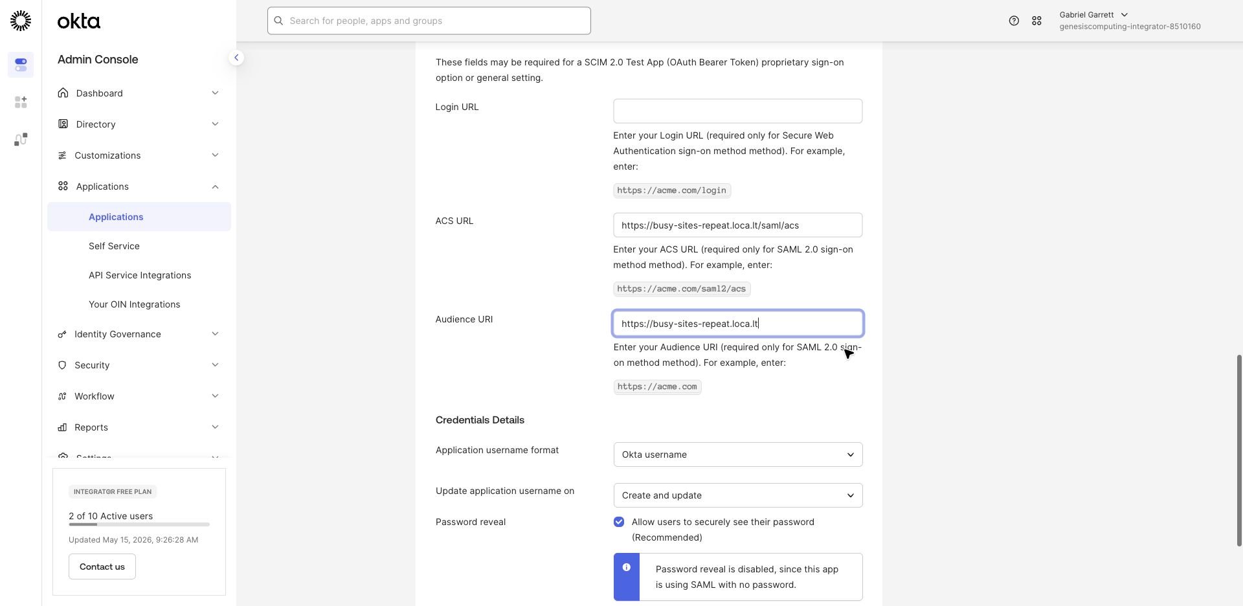Open the apps grid icon in the header
This screenshot has width=1243, height=606.
1036,21
